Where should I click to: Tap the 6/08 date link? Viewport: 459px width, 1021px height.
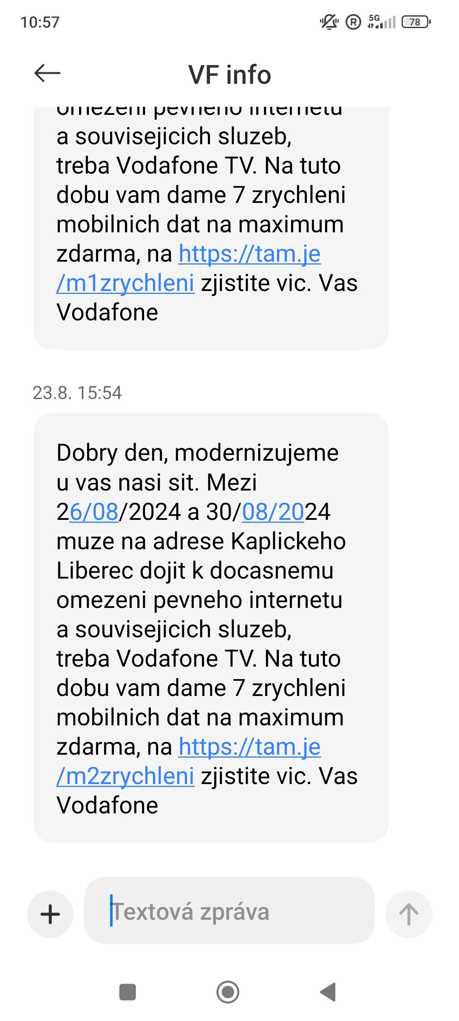[94, 512]
